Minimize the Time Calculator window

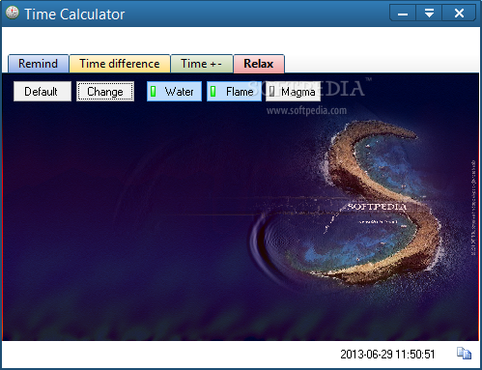(x=403, y=14)
